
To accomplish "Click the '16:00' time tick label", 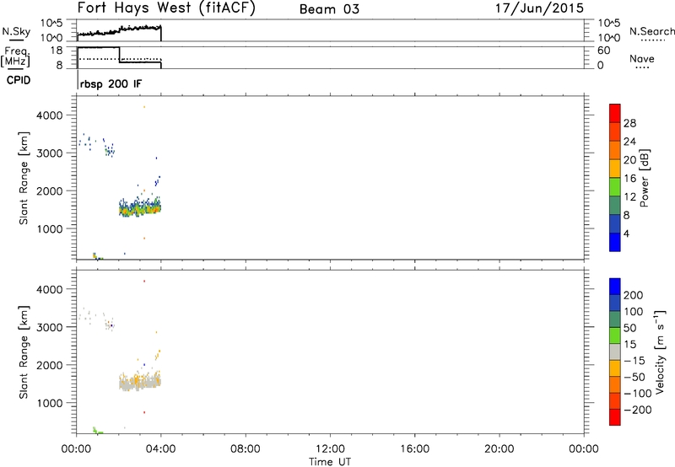I will point(414,449).
